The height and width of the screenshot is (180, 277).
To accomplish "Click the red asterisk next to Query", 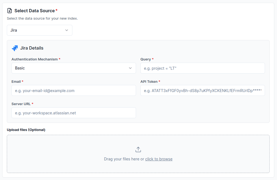I will pos(153,59).
